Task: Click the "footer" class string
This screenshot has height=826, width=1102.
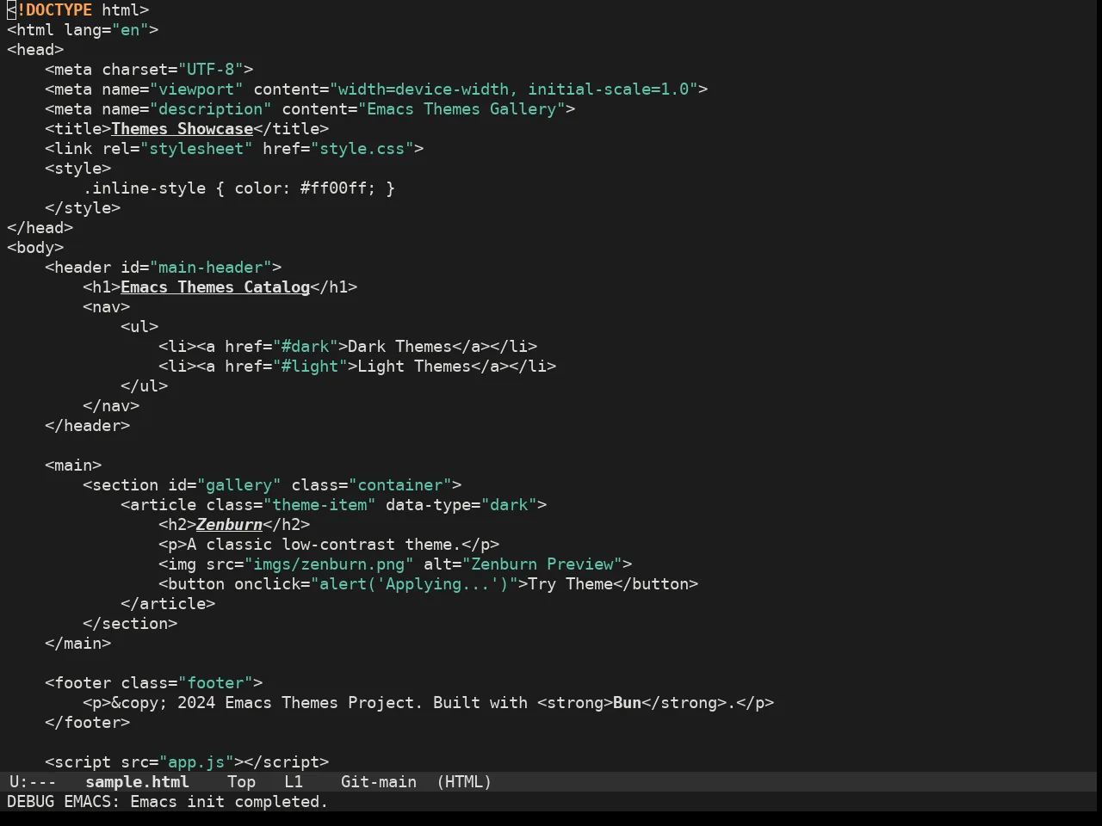Action: 215,683
